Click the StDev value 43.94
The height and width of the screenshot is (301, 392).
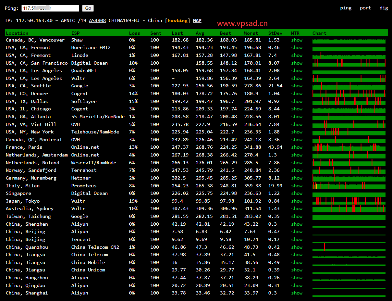[x=275, y=147]
